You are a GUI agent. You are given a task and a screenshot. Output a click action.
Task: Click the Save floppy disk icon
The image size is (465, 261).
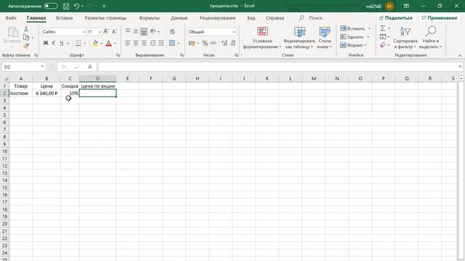coord(66,6)
